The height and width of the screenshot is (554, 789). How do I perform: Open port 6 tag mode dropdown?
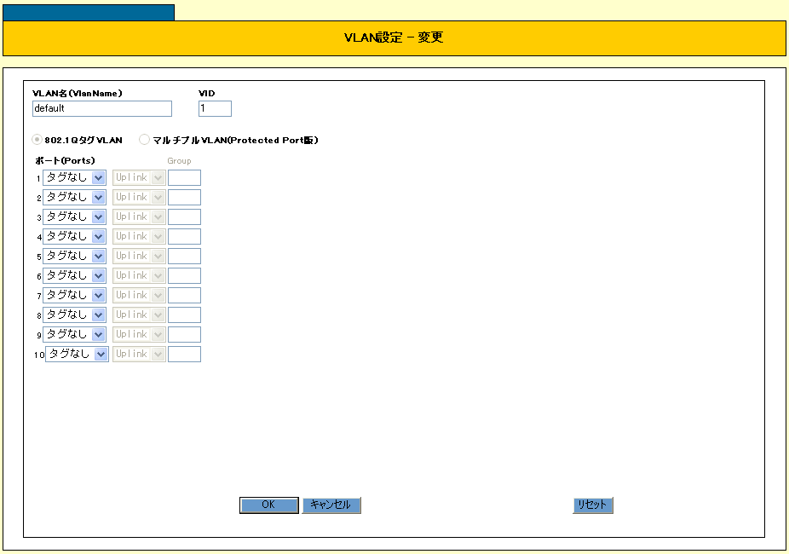(74, 275)
